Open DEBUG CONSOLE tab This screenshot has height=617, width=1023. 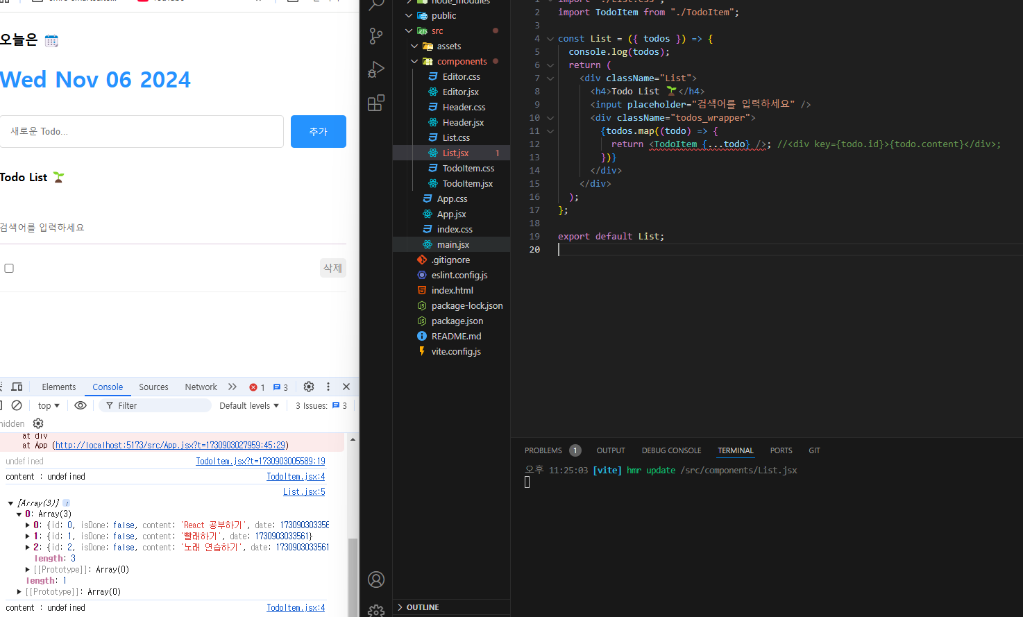671,450
